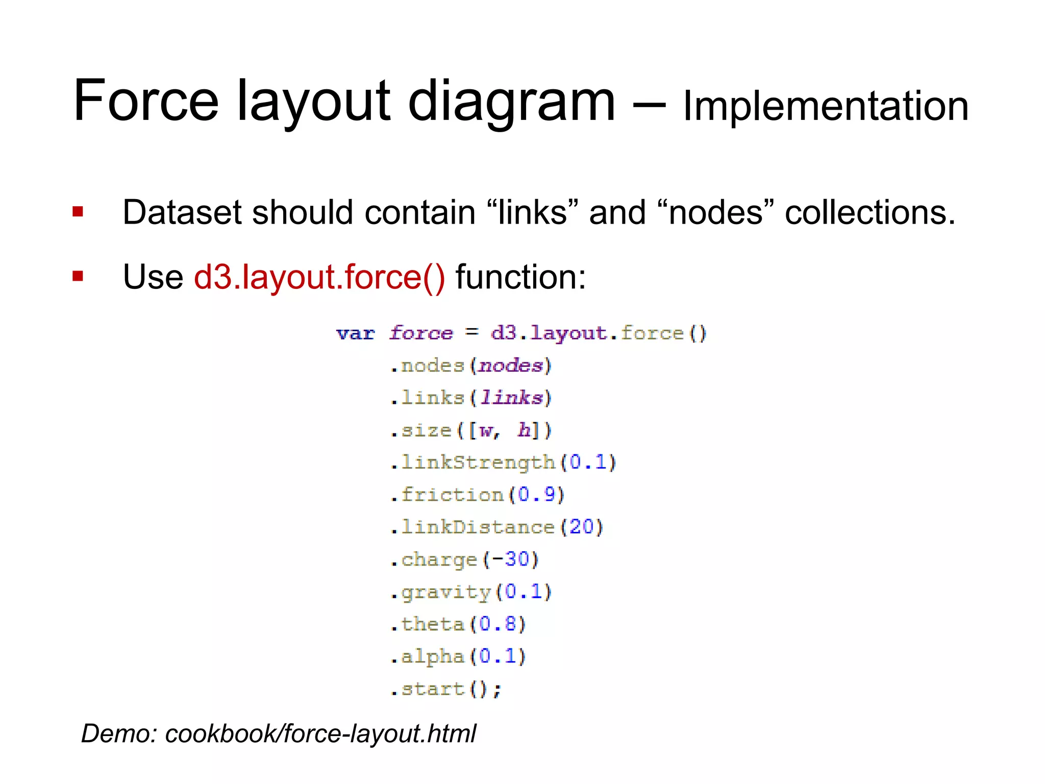Screen dimensions: 1045x784
Task: Click the code line '.charge(-30)'
Action: click(464, 560)
